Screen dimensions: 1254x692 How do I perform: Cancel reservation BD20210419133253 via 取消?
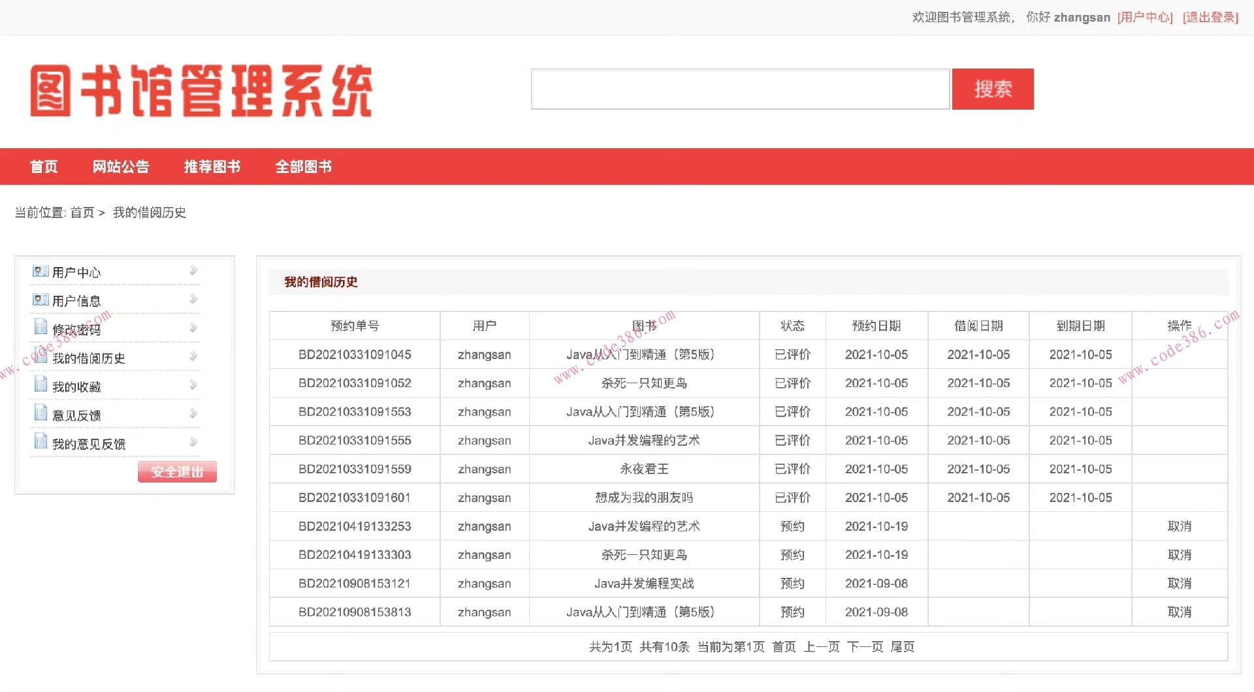[1180, 526]
